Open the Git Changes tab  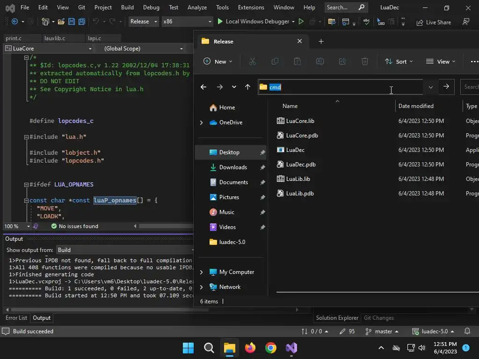(379, 318)
